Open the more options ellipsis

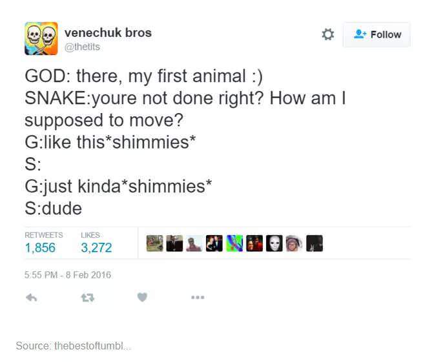click(198, 297)
